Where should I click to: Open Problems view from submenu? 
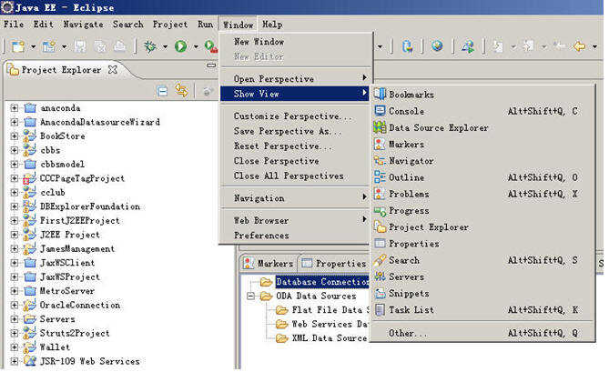[482, 194]
